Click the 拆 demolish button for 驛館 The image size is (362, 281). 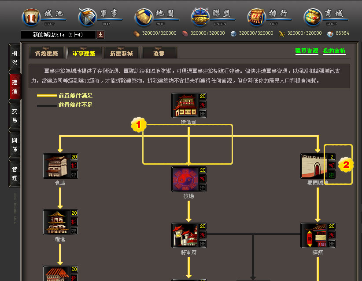(x=331, y=235)
